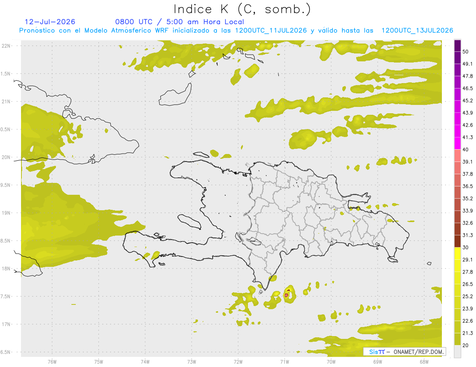Click the colorbar value '32.6'
The height and width of the screenshot is (367, 476).
pyautogui.click(x=468, y=223)
